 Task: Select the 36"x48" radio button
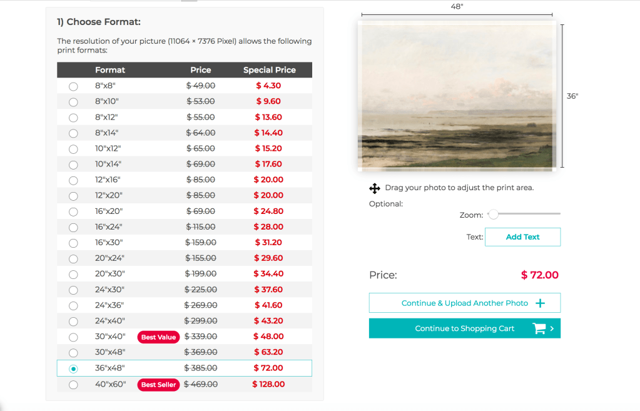[73, 369]
